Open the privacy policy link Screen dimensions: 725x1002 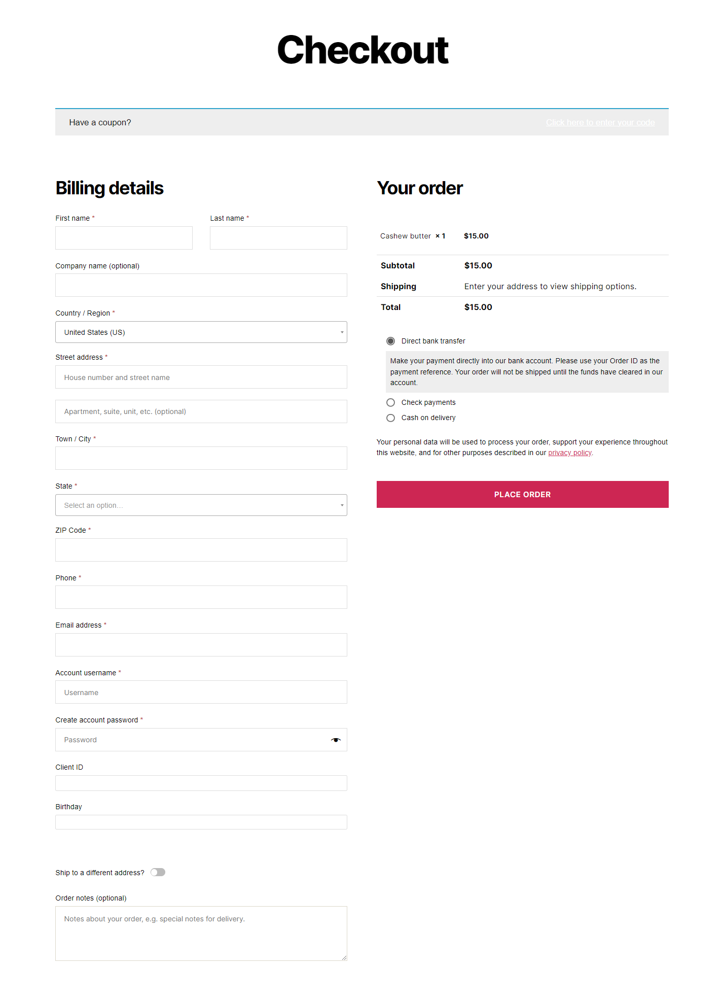[570, 453]
